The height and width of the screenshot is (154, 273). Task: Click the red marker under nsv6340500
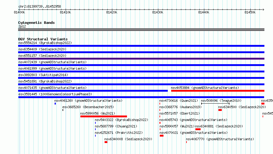click(x=220, y=110)
